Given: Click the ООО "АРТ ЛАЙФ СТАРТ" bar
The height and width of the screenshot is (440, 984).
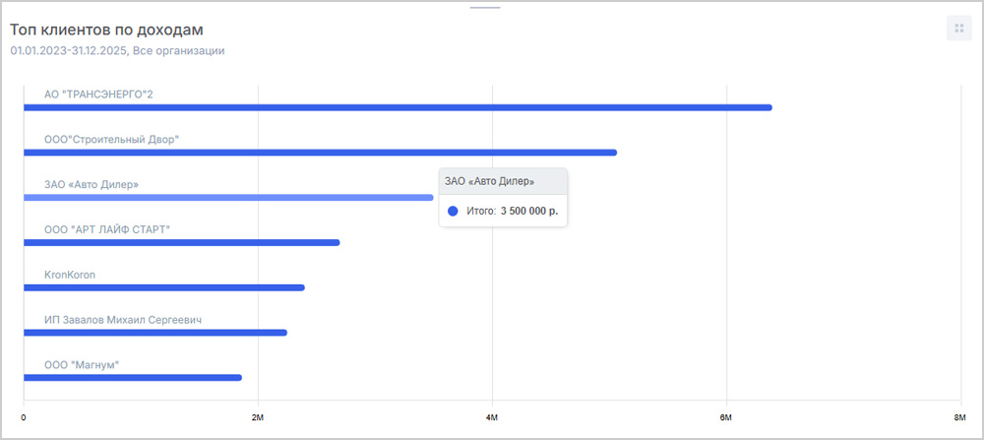Looking at the screenshot, I should pos(181,242).
